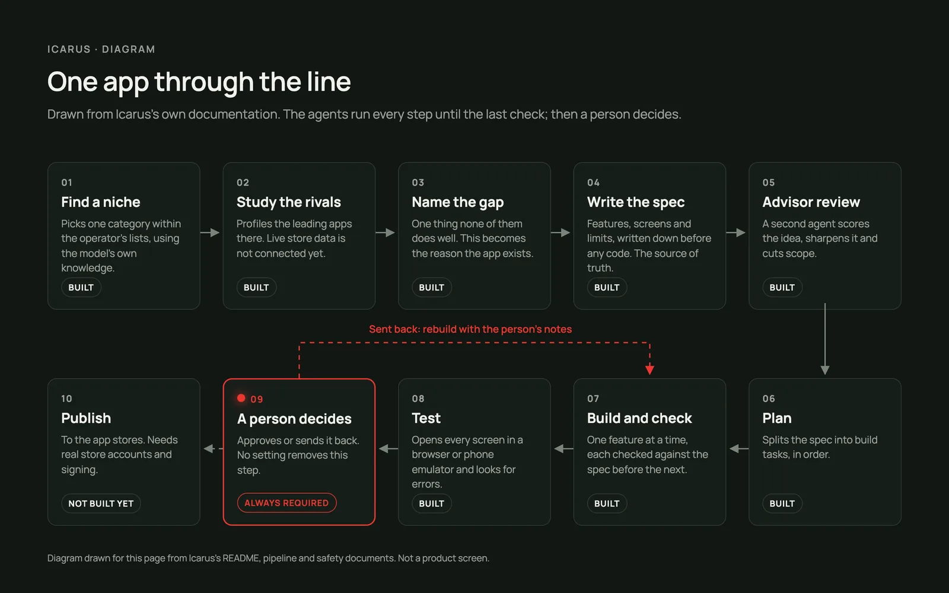949x593 pixels.
Task: Click the "One feature at a time" description
Action: click(648, 454)
